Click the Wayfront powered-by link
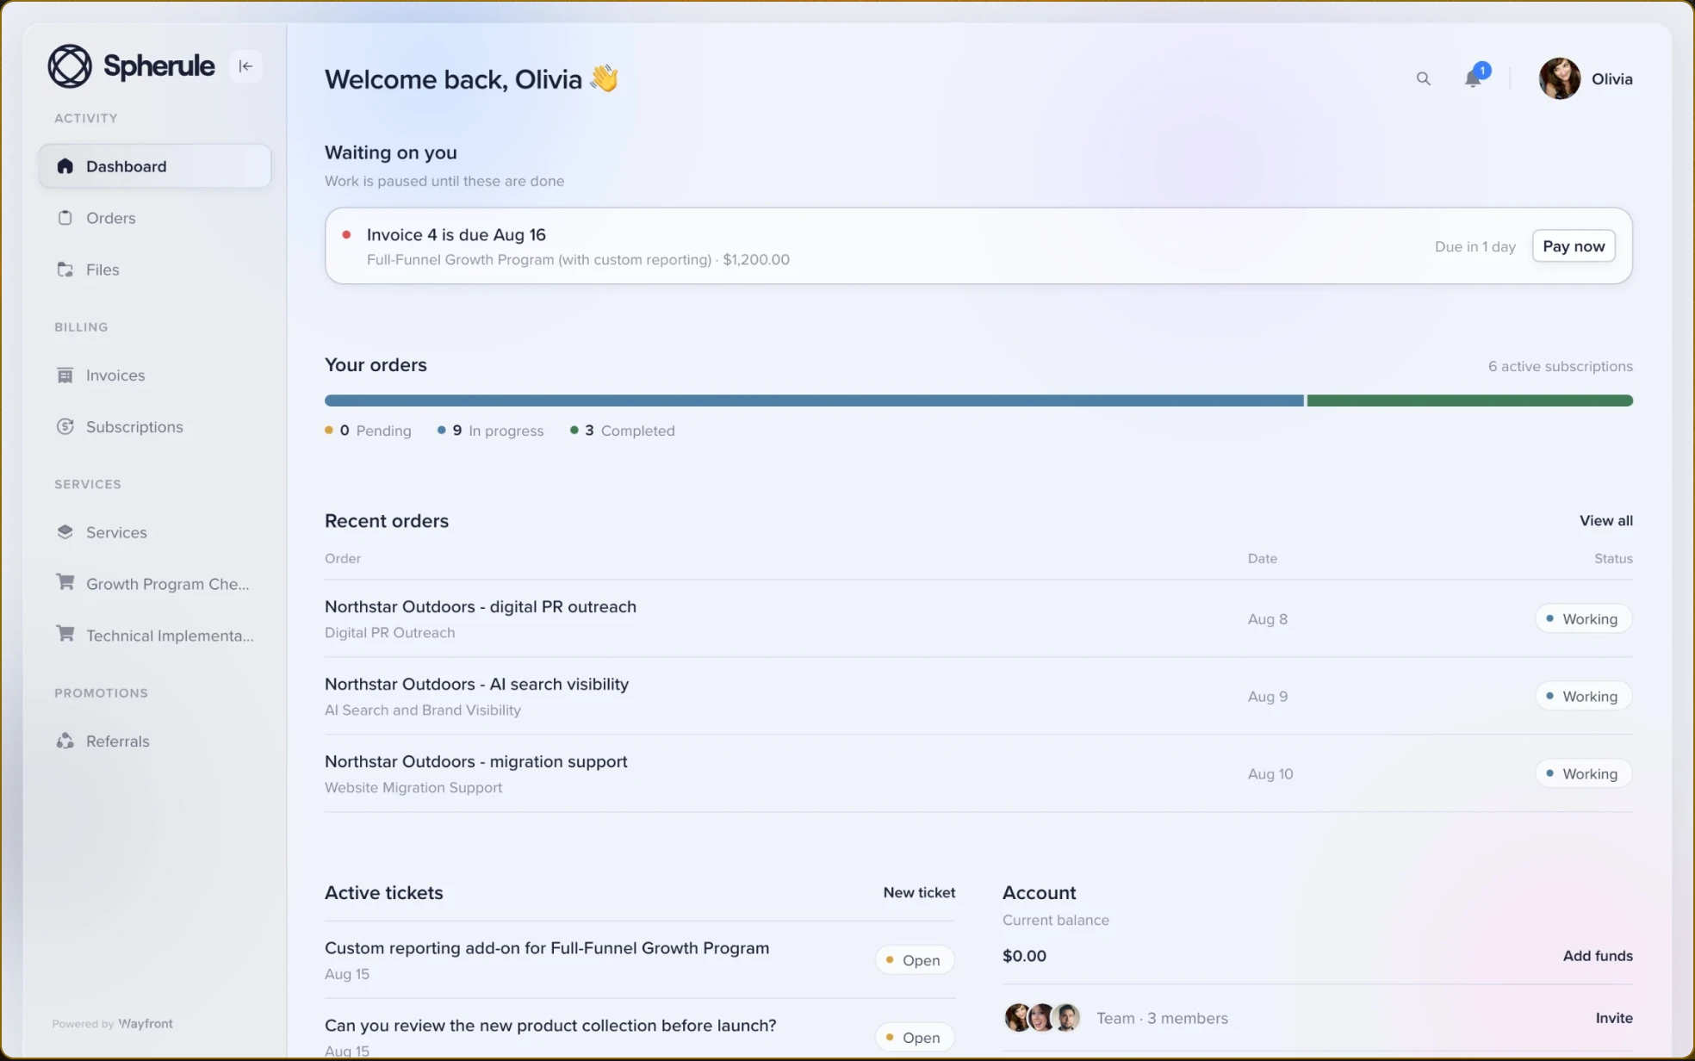Image resolution: width=1695 pixels, height=1061 pixels. [146, 1024]
